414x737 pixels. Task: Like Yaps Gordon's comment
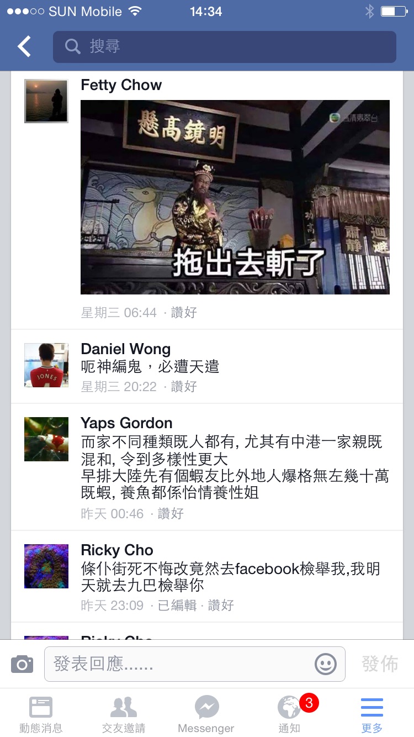tap(171, 514)
